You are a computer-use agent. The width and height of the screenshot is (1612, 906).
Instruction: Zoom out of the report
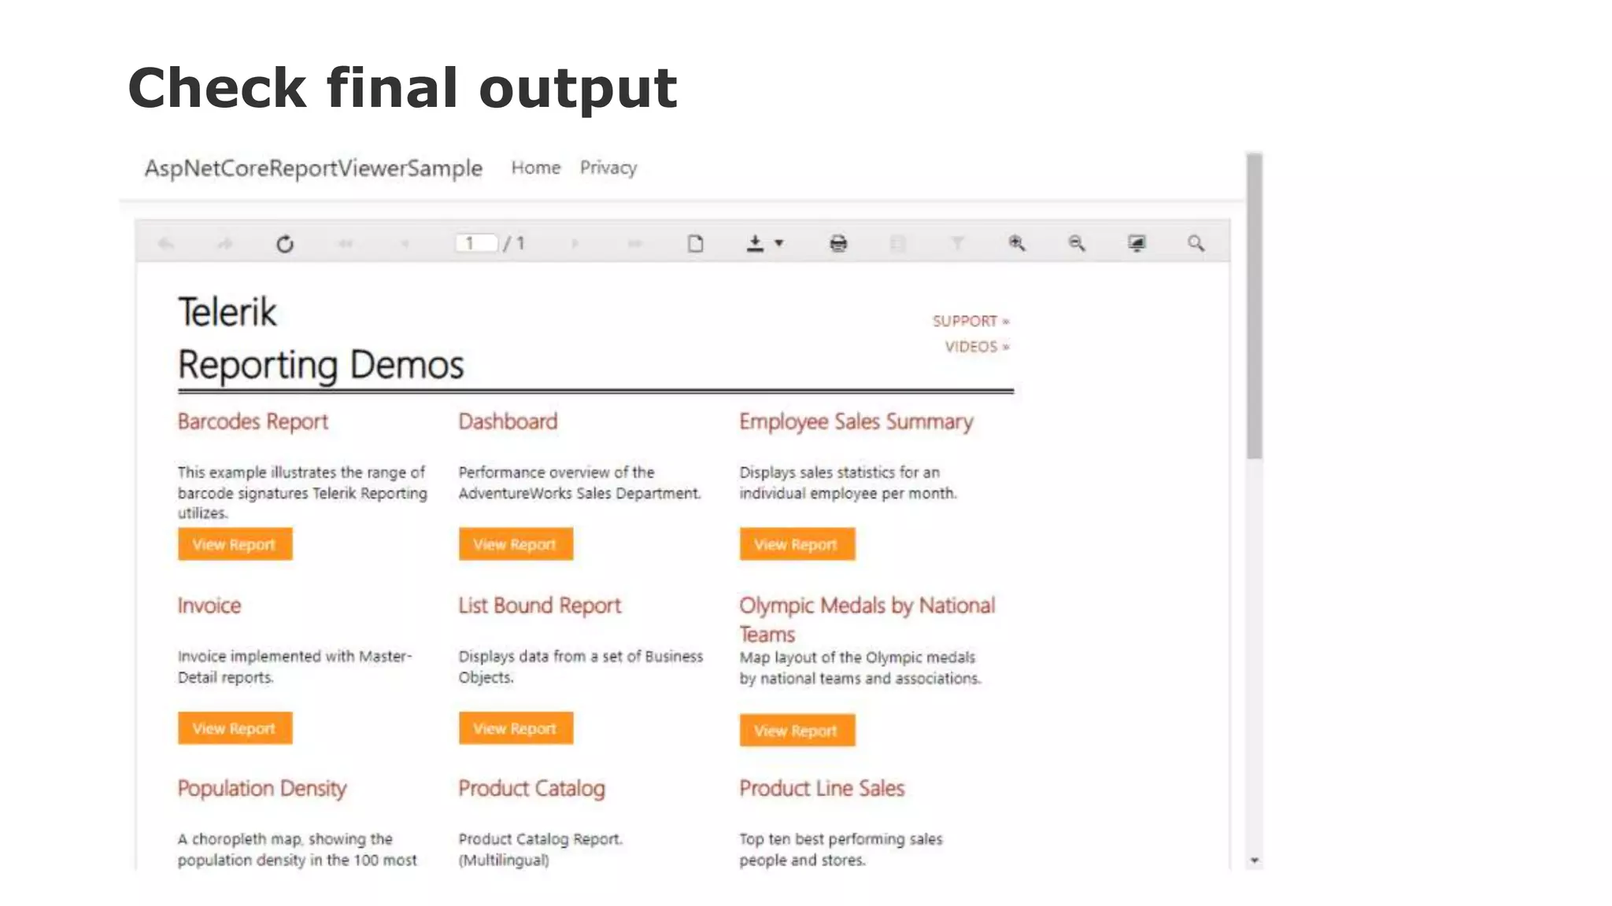(x=1077, y=244)
